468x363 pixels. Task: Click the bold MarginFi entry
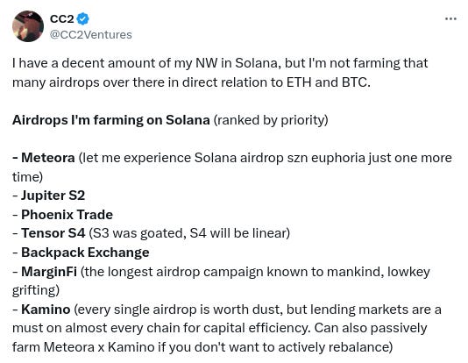49,272
